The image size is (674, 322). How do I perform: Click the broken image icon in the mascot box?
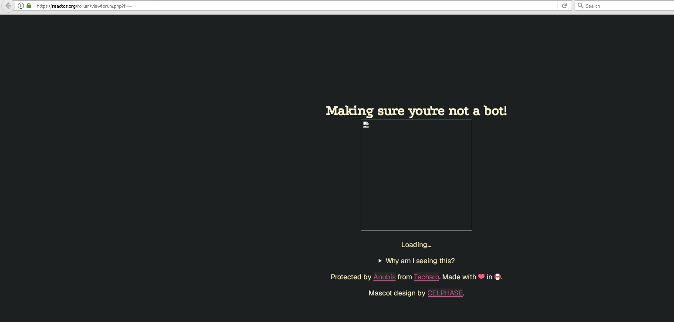(366, 125)
